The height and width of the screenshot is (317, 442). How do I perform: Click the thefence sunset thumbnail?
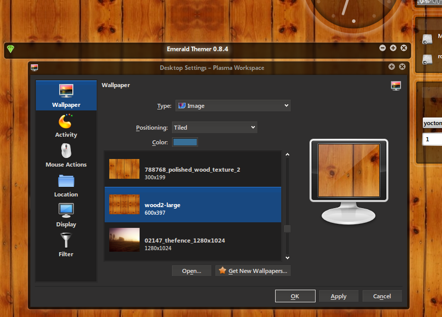pyautogui.click(x=124, y=240)
